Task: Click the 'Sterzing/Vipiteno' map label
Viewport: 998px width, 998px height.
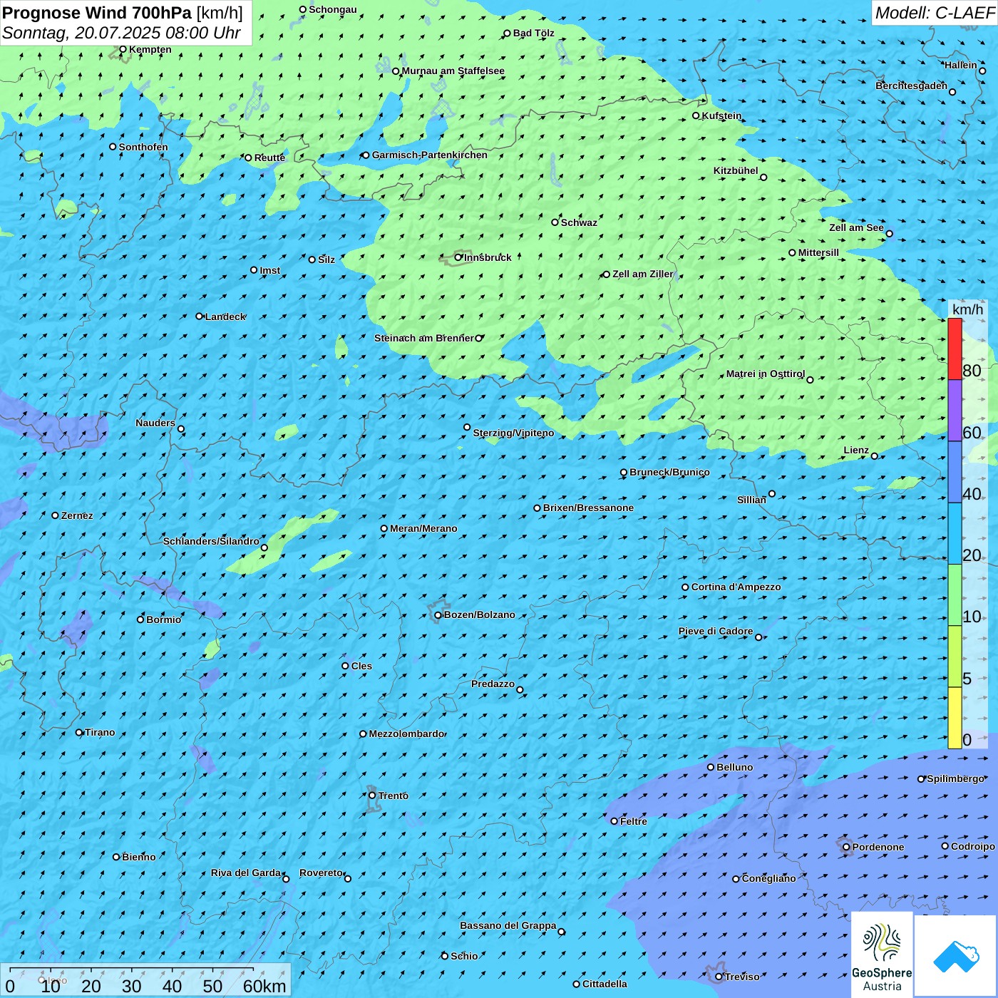Action: coord(513,433)
